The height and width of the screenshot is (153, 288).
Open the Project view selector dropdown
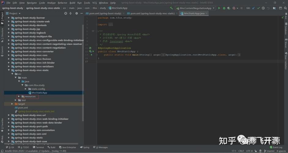coord(13,13)
